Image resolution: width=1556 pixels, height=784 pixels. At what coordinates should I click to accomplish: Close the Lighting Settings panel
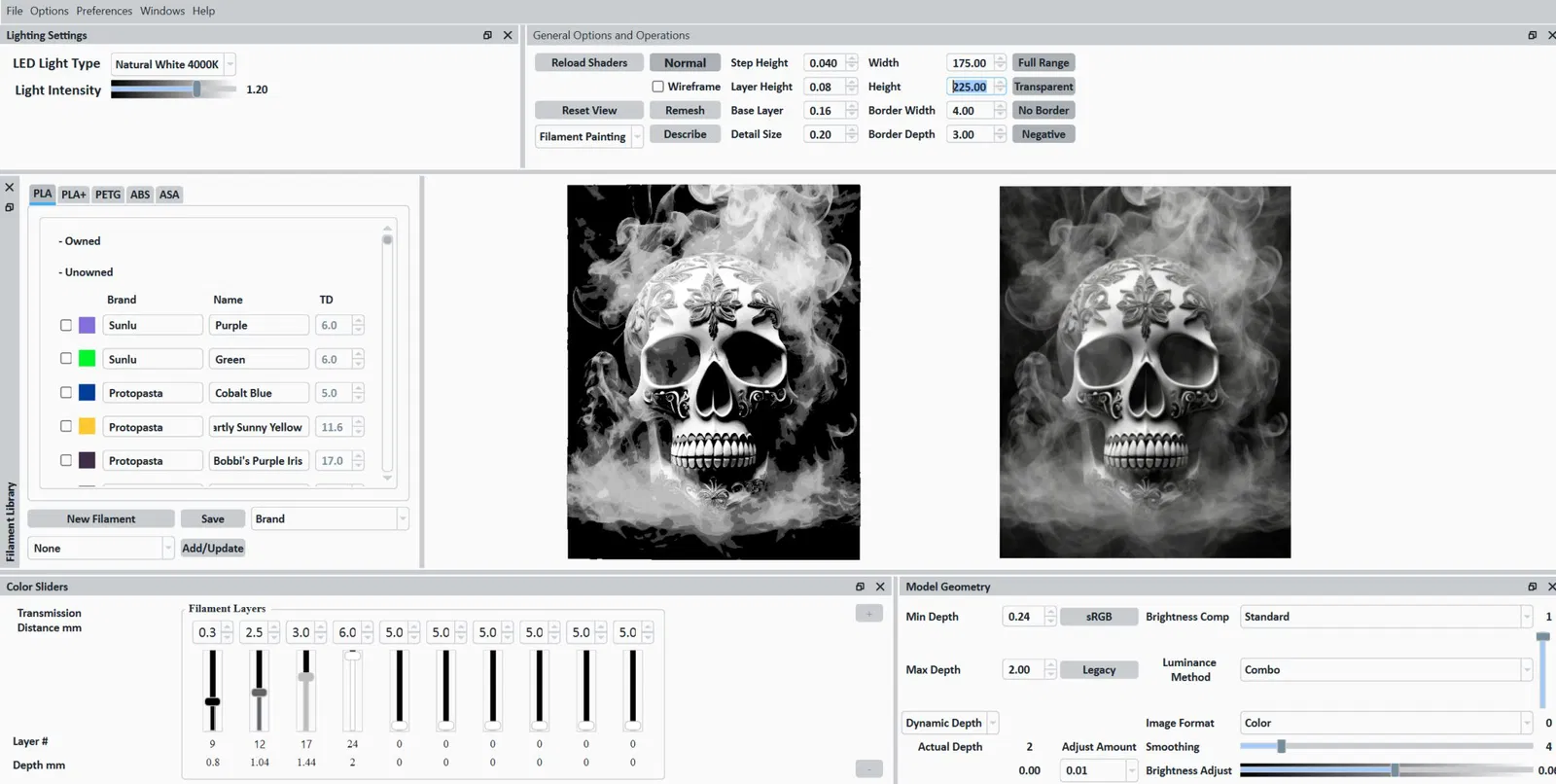point(508,35)
